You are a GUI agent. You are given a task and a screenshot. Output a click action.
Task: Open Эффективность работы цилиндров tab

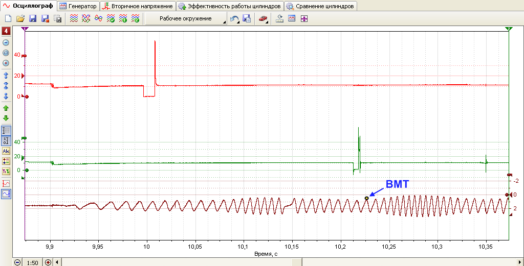click(230, 6)
